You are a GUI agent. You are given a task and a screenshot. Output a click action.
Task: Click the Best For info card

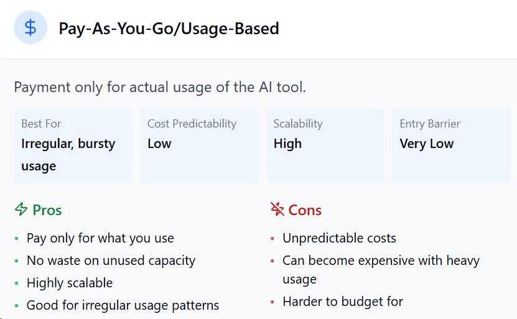(73, 146)
